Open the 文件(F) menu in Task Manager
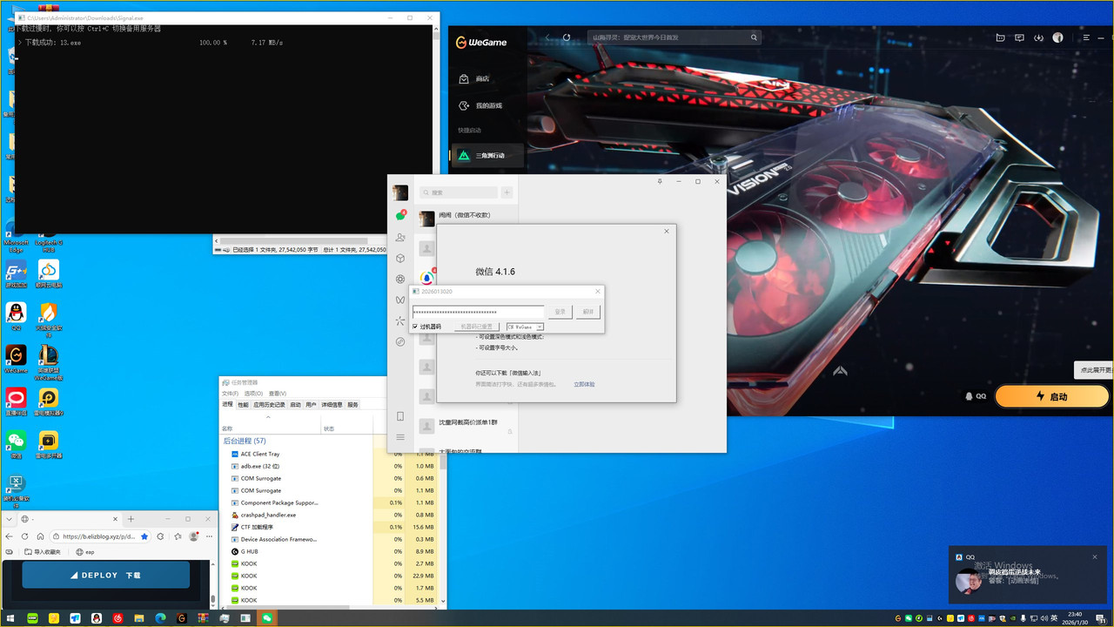This screenshot has width=1114, height=627. point(230,394)
